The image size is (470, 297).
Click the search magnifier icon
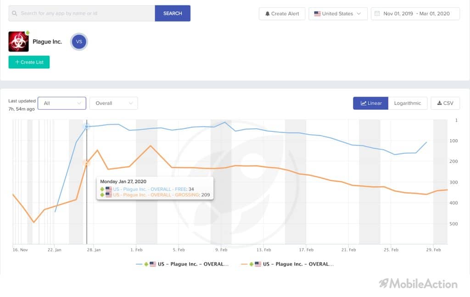coord(14,13)
